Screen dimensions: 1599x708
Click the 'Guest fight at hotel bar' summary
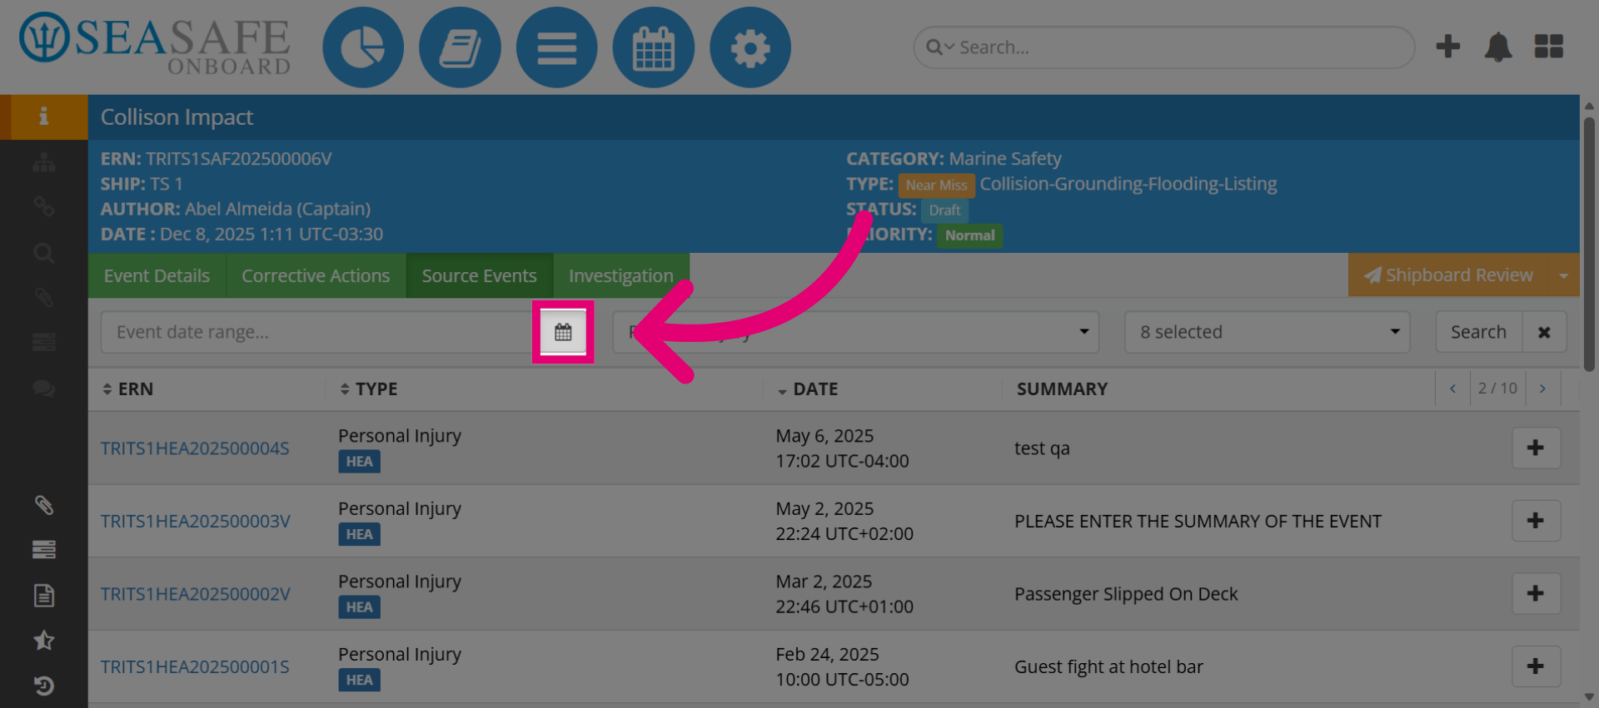(1108, 666)
